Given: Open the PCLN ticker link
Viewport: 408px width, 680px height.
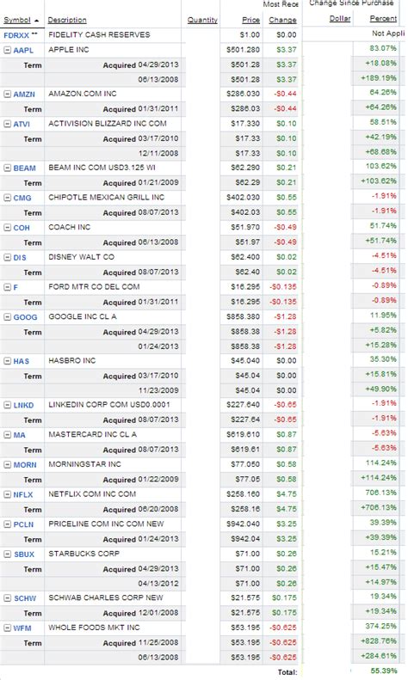Looking at the screenshot, I should click(23, 524).
